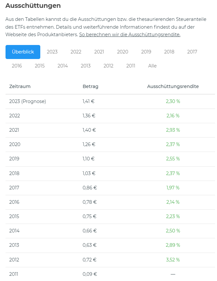Open the 'So berechnen wir die Ausschüttungsrendite' link
Screen dimensions: 217x281
(130, 35)
